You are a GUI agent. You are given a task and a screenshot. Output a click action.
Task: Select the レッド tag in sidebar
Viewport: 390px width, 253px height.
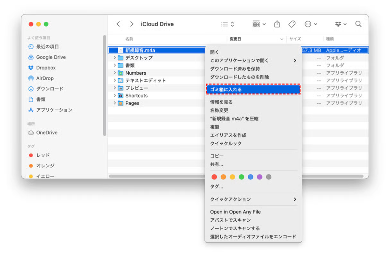click(39, 155)
